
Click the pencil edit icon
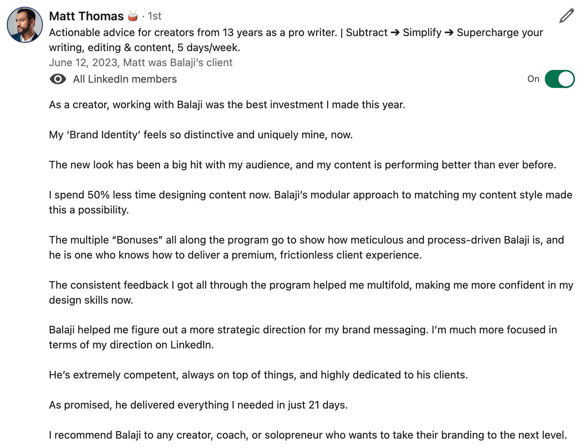click(x=566, y=16)
